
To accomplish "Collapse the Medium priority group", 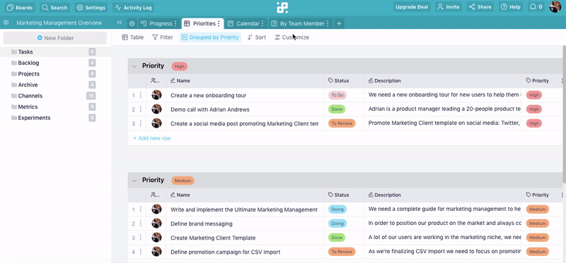I will coord(134,181).
